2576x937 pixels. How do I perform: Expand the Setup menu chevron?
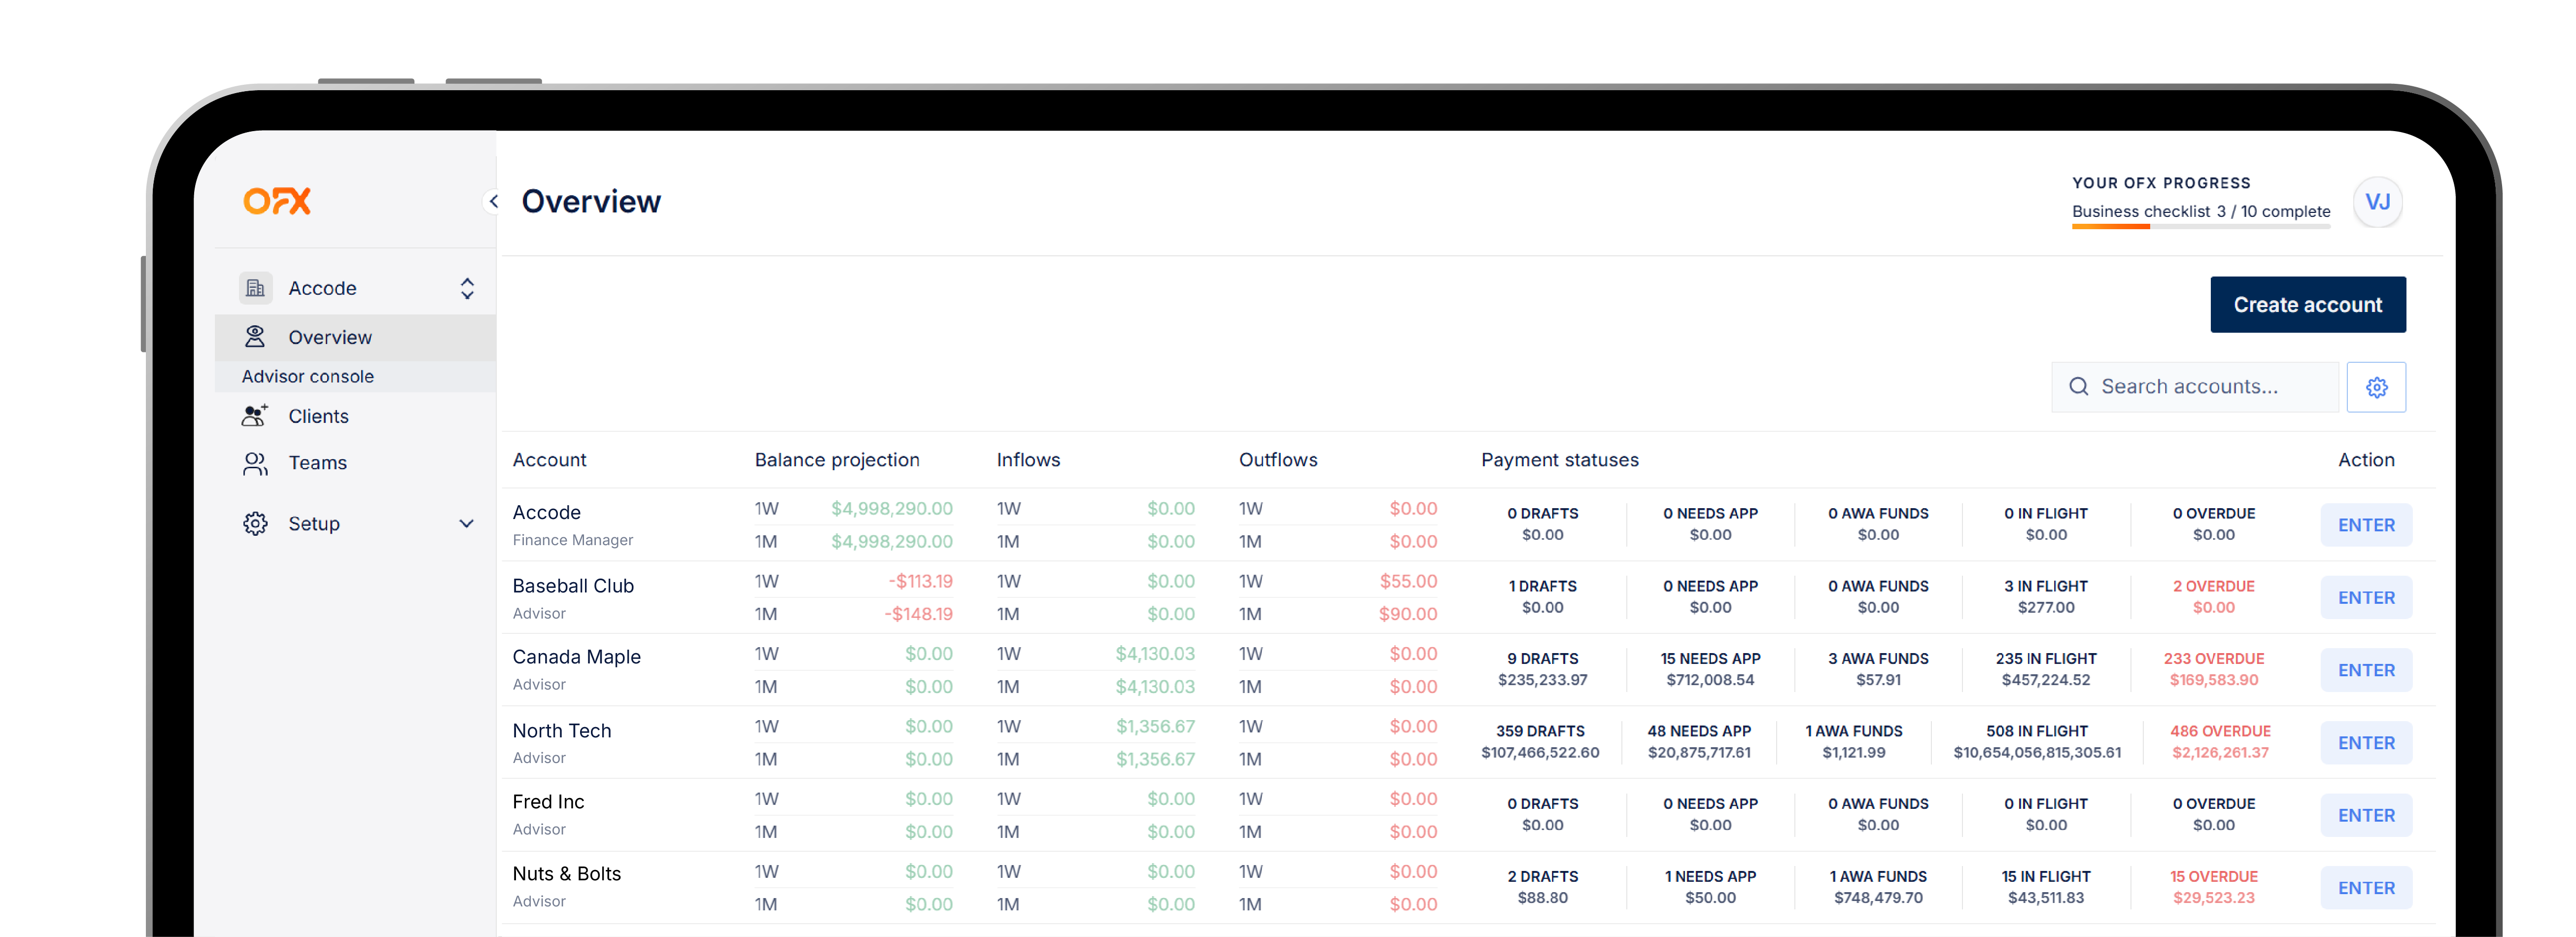(x=466, y=524)
